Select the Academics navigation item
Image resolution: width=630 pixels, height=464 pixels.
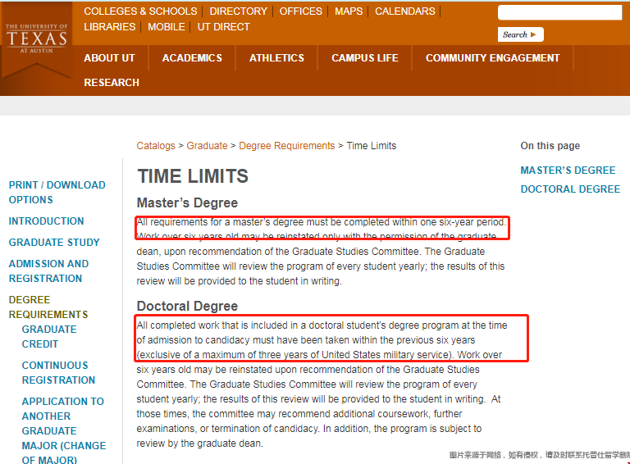click(x=192, y=58)
